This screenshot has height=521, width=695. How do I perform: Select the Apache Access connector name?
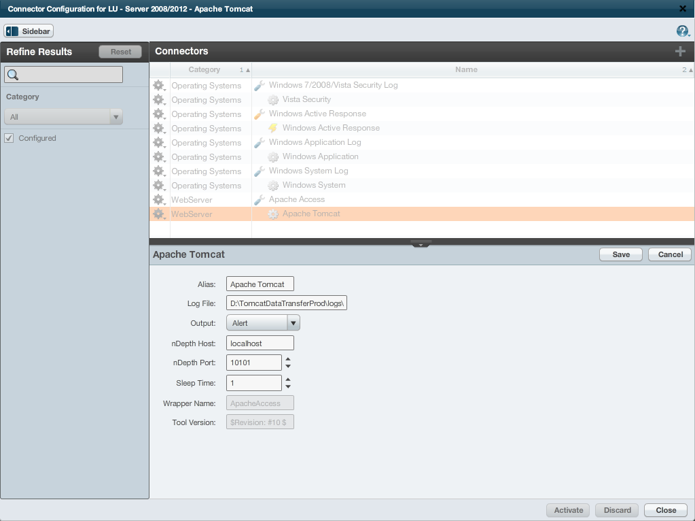point(296,199)
